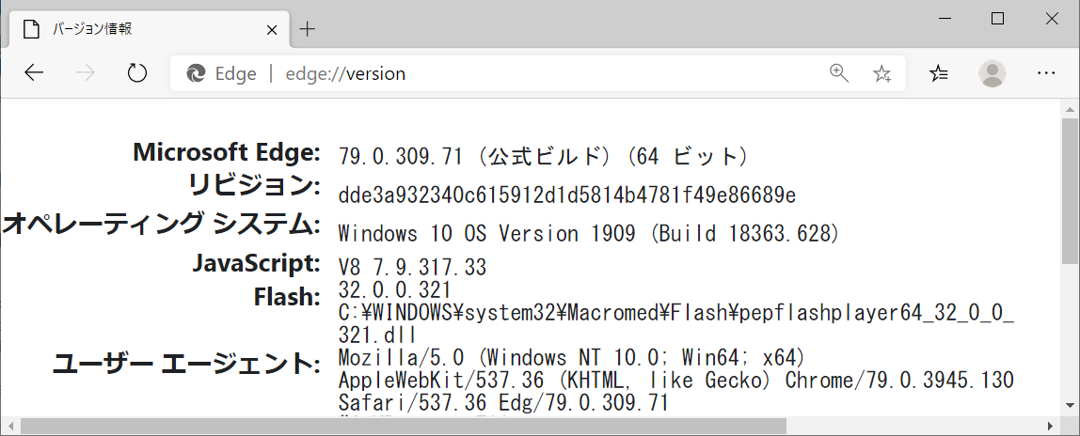
Task: Open a new tab with plus button
Action: 308,29
